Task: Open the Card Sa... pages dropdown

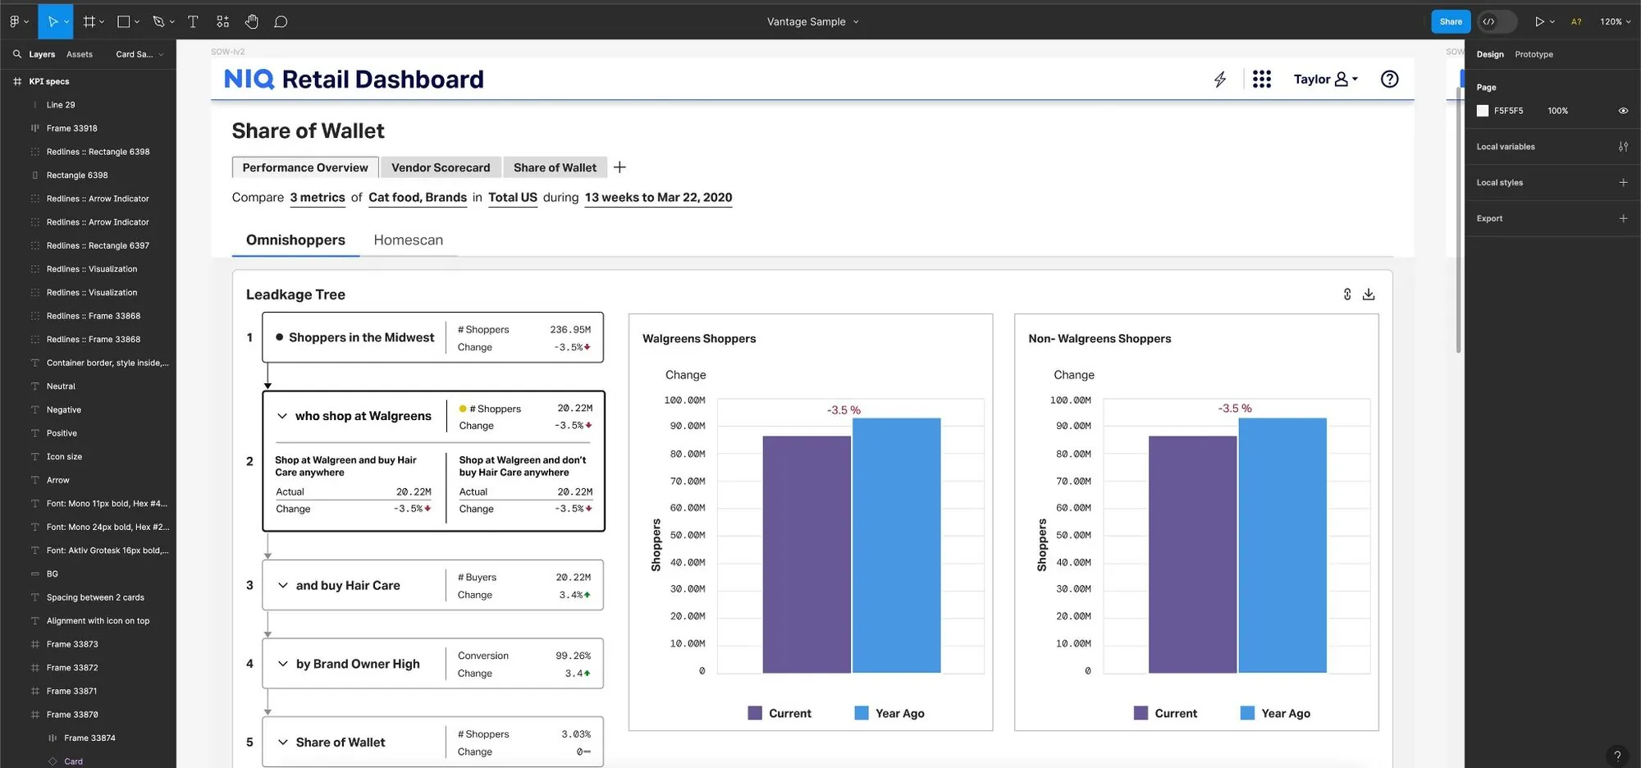Action: [x=139, y=54]
